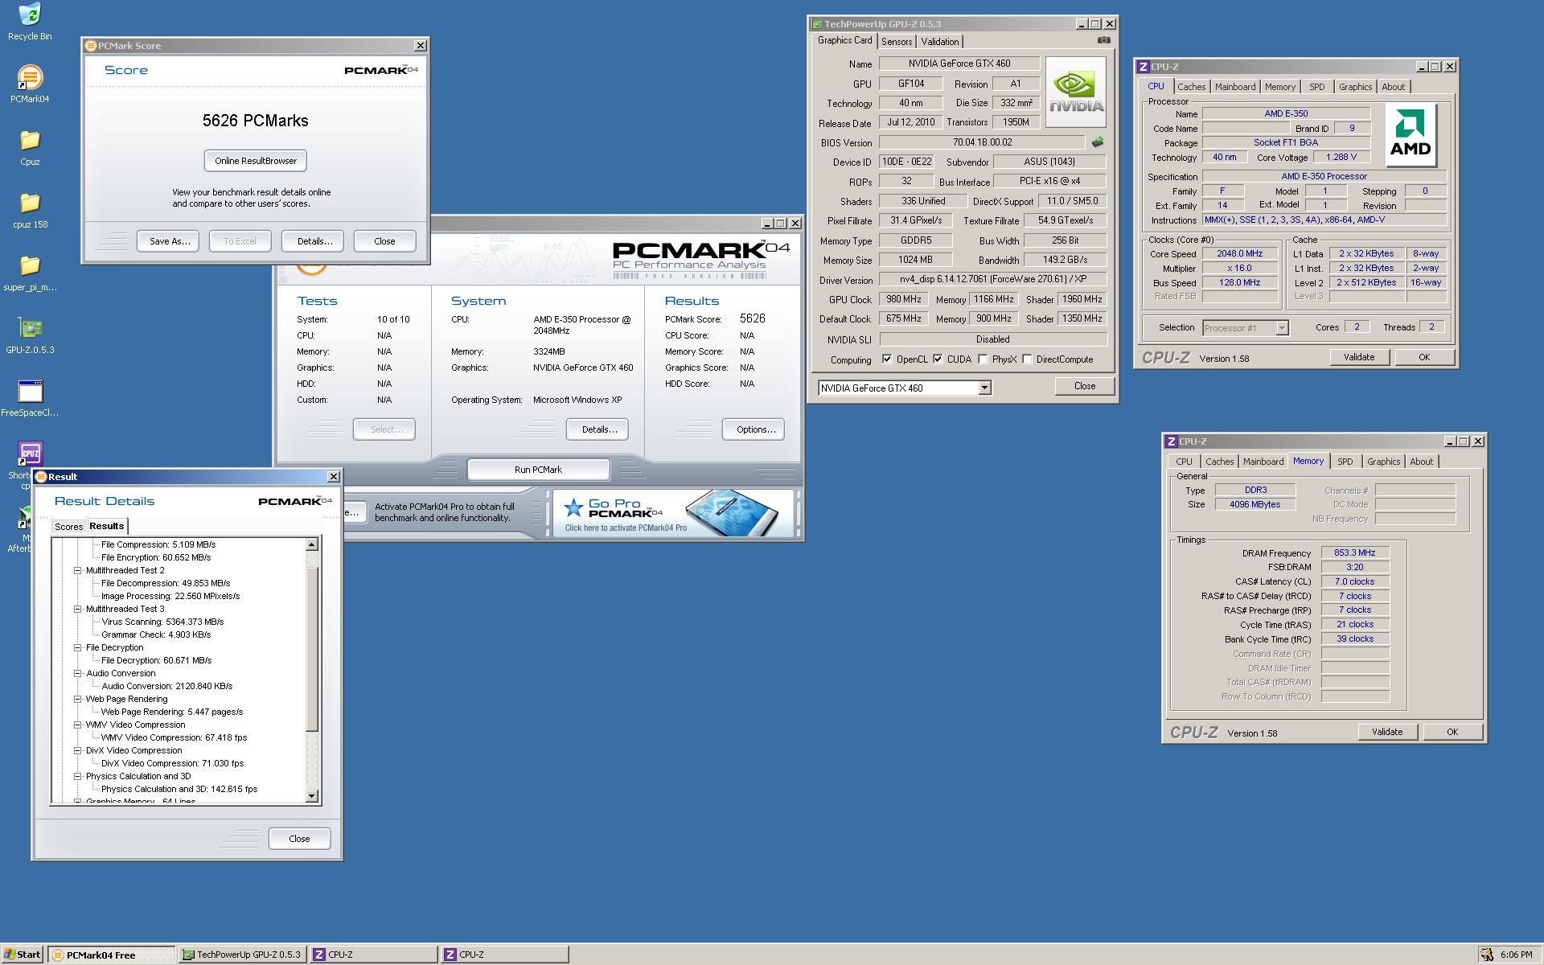Click the NVIDIA logo in GPU-Z
This screenshot has height=965, width=1544.
[1076, 92]
